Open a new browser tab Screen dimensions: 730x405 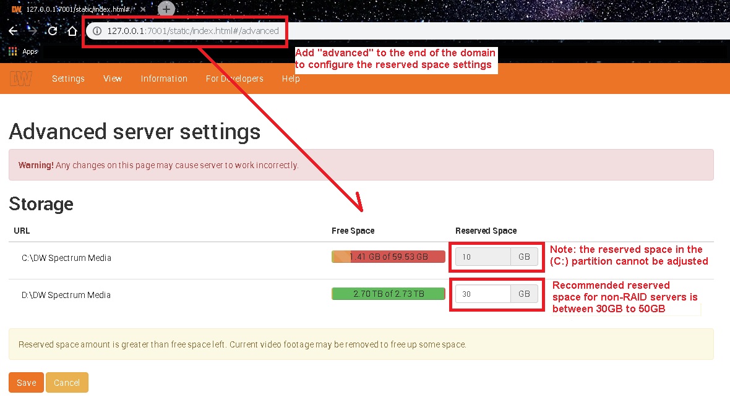166,9
